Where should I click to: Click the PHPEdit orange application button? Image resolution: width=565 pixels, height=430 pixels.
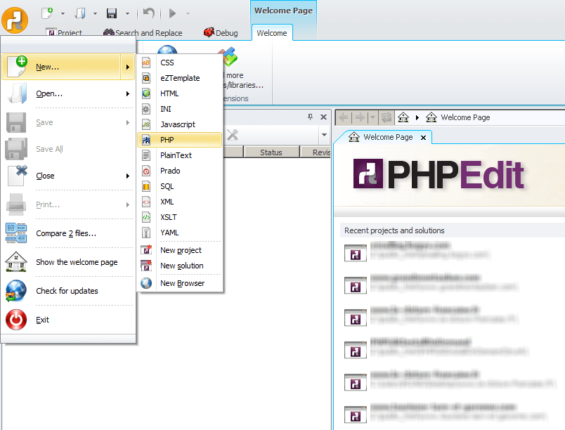click(15, 20)
